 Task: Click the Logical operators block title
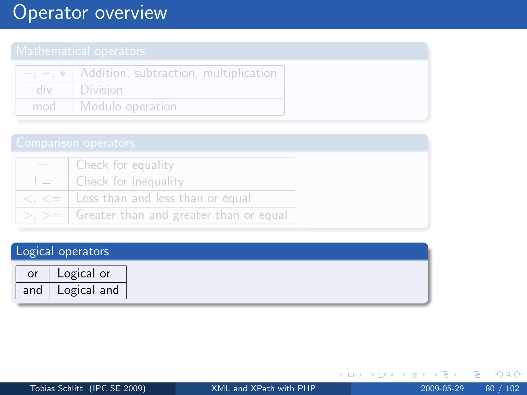coord(63,251)
